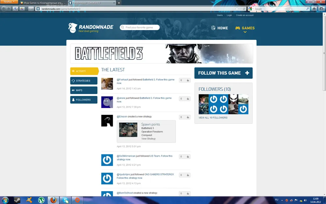Click the Find your favorite game search box
Viewport: 326px width, 204px height.
click(140, 27)
